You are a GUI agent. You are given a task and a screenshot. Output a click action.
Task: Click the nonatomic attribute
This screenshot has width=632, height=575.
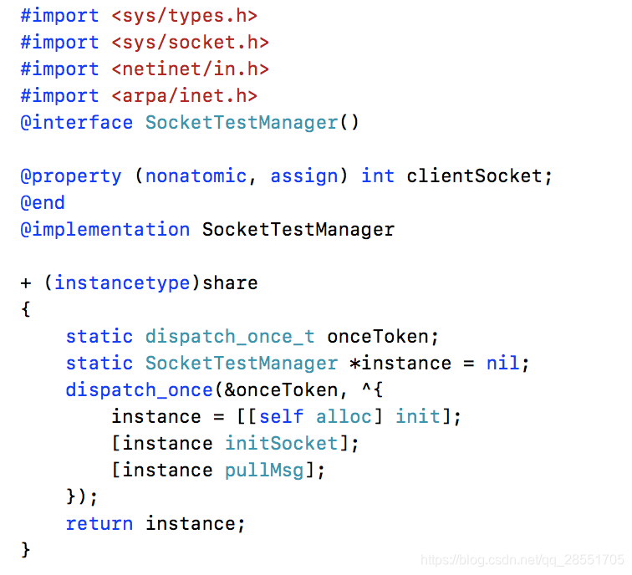pyautogui.click(x=196, y=176)
